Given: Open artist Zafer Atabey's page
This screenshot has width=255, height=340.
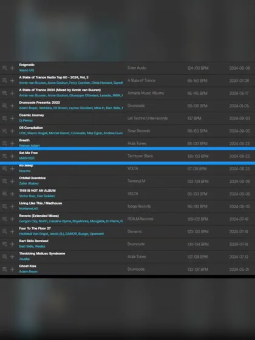Looking at the screenshot, I should [29, 183].
